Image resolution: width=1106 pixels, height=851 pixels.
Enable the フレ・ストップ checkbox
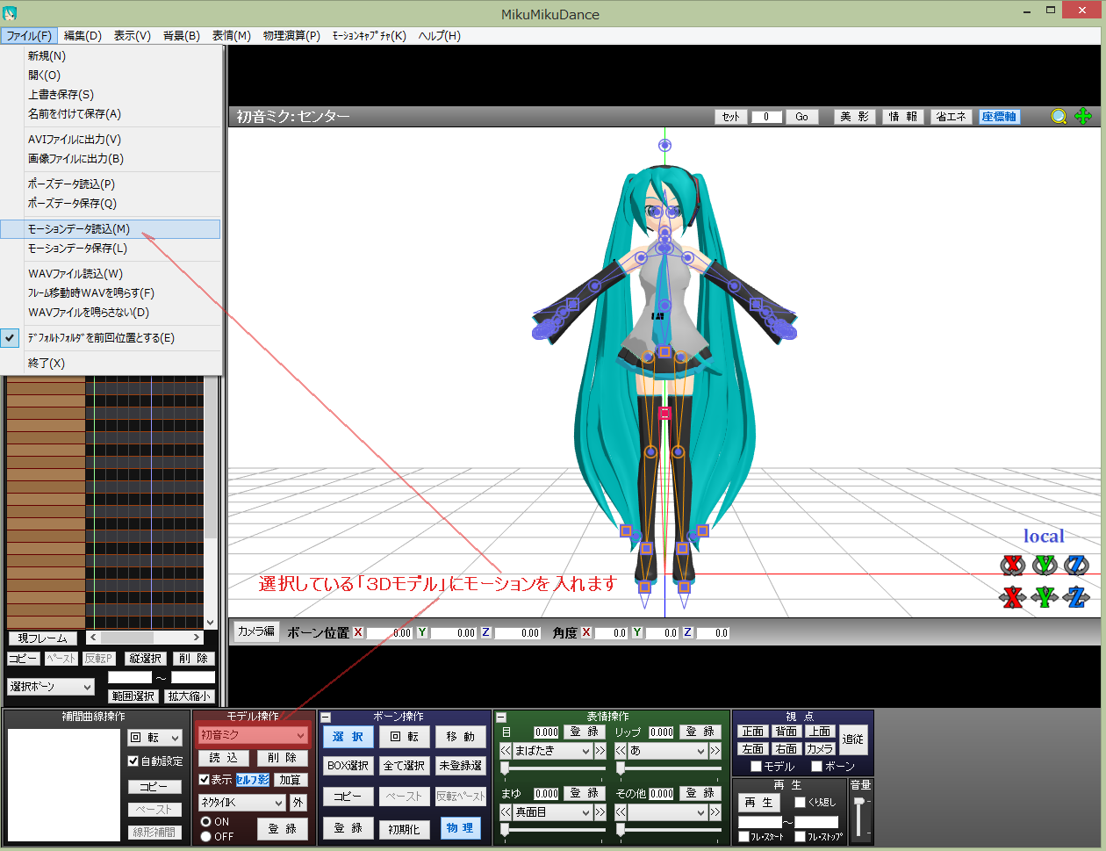[800, 837]
